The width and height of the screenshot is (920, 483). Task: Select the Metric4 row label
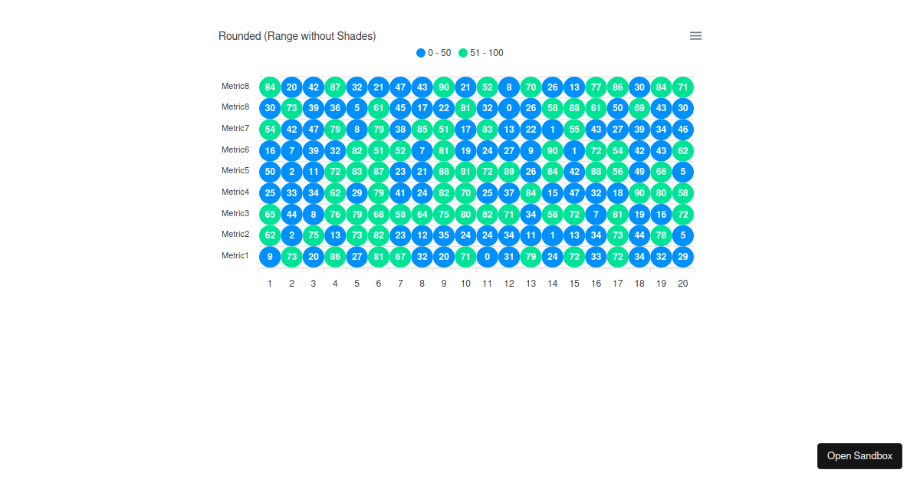click(235, 192)
